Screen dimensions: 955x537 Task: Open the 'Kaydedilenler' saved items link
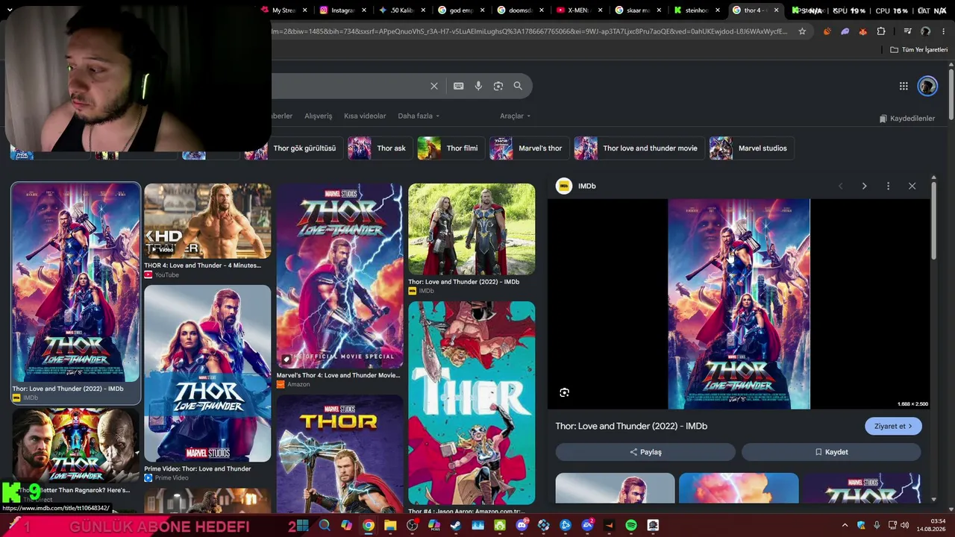click(907, 119)
